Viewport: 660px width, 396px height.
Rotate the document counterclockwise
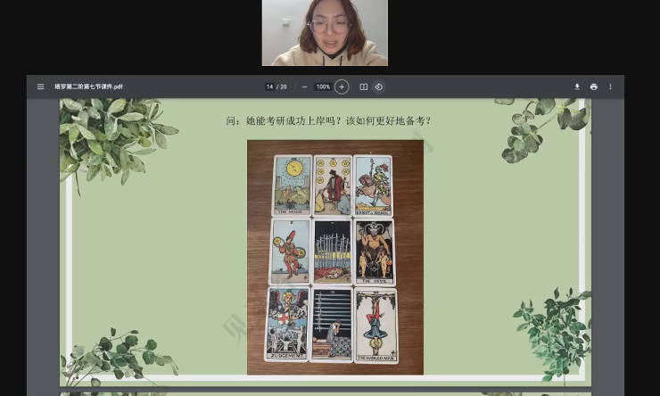(378, 87)
